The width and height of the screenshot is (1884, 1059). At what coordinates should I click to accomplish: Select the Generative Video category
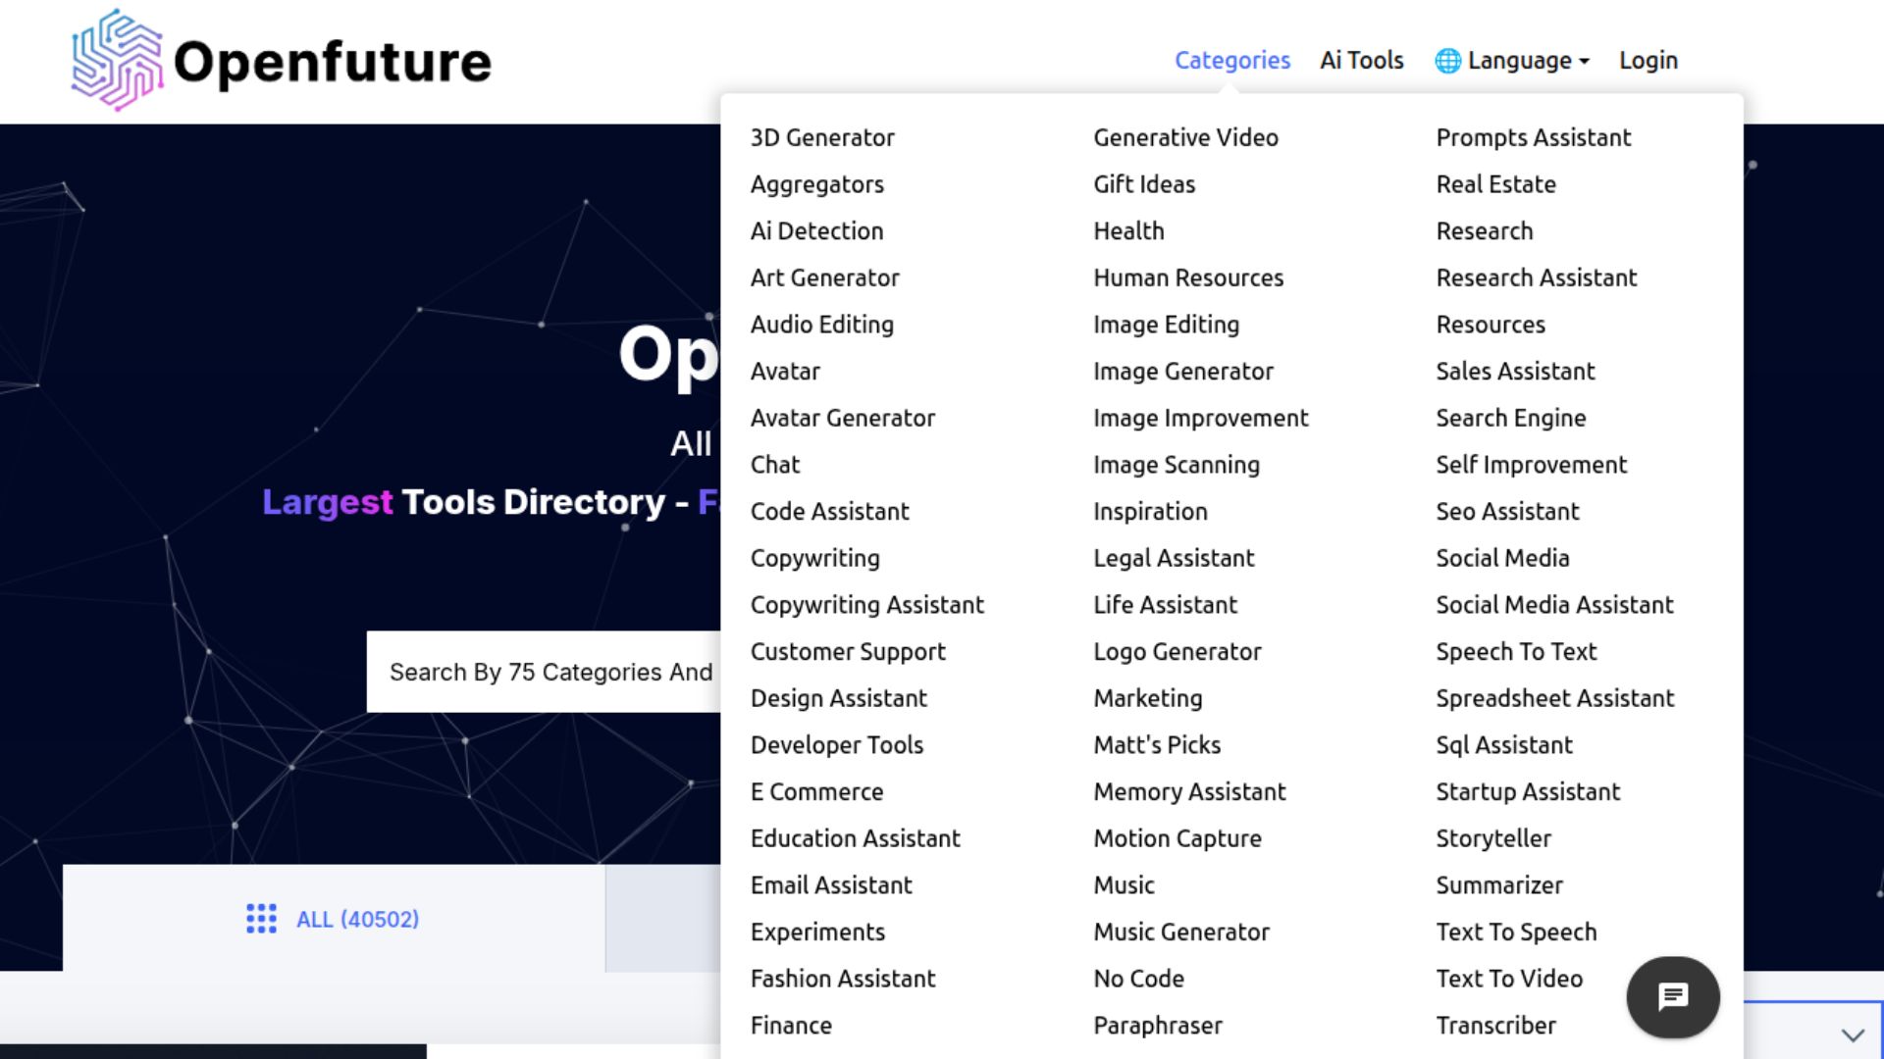click(1185, 137)
